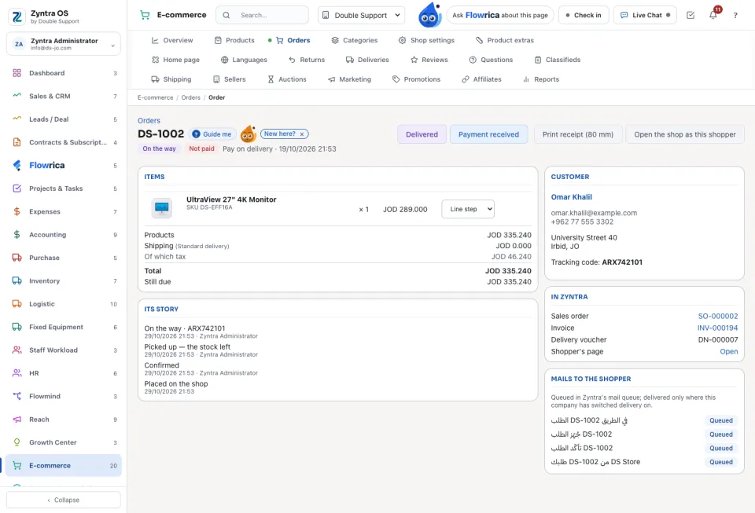The height and width of the screenshot is (513, 755).
Task: Open Sales & CRM sidebar icon
Action: click(x=17, y=96)
